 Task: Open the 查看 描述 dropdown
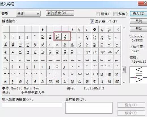click(x=28, y=14)
